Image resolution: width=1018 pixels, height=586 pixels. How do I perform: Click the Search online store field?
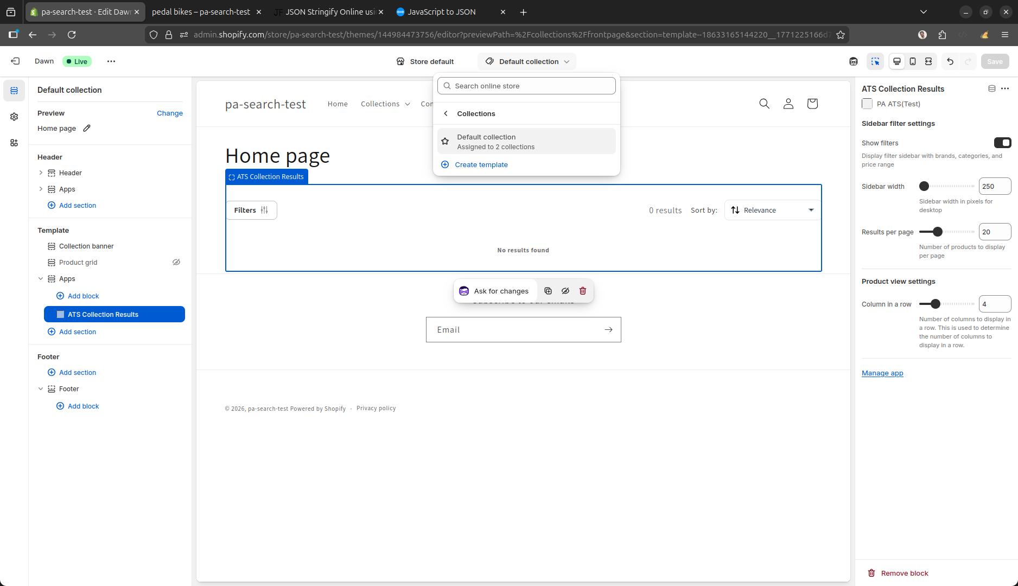pos(526,86)
